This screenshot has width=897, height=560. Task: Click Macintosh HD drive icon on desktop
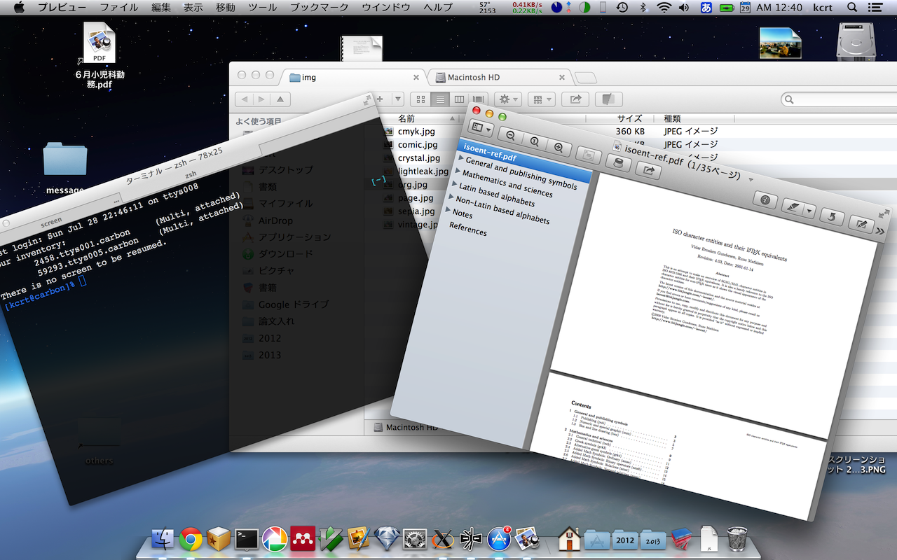click(x=856, y=41)
